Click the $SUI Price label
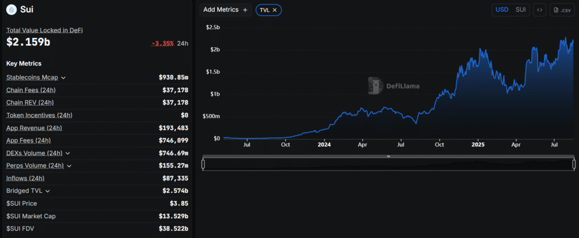579x238 pixels. point(21,204)
